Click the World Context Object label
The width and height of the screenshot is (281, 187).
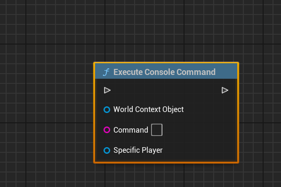[149, 109]
